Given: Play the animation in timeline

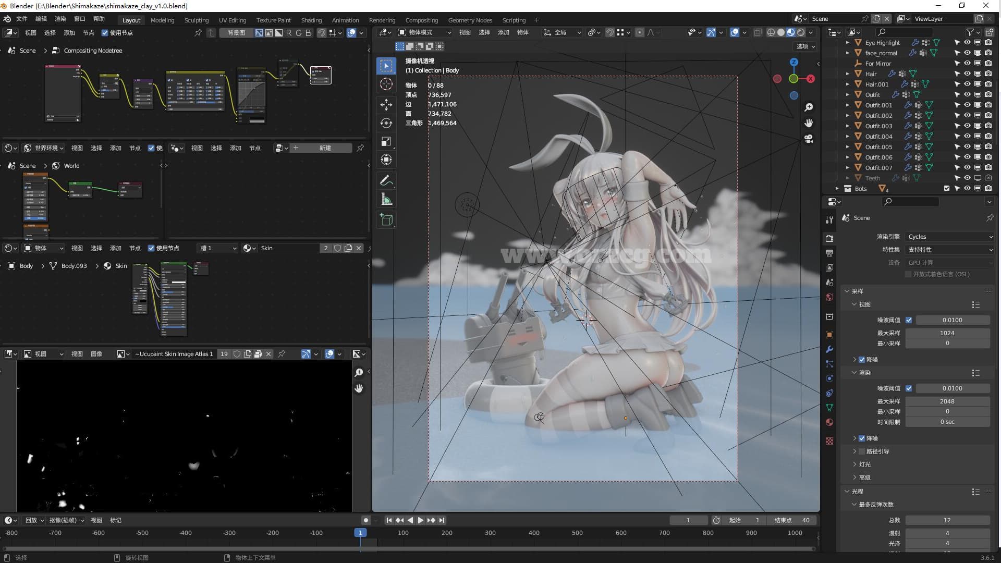Looking at the screenshot, I should point(420,520).
